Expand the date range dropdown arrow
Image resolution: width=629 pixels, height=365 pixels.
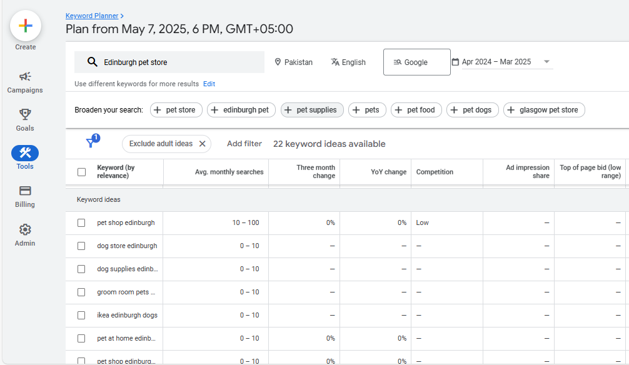pos(546,62)
